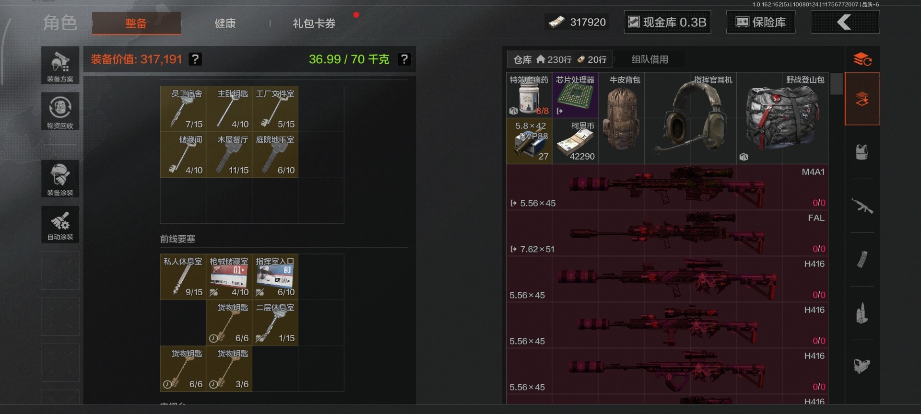
Task: Click the warehouse sort stack icon
Action: tap(862, 59)
